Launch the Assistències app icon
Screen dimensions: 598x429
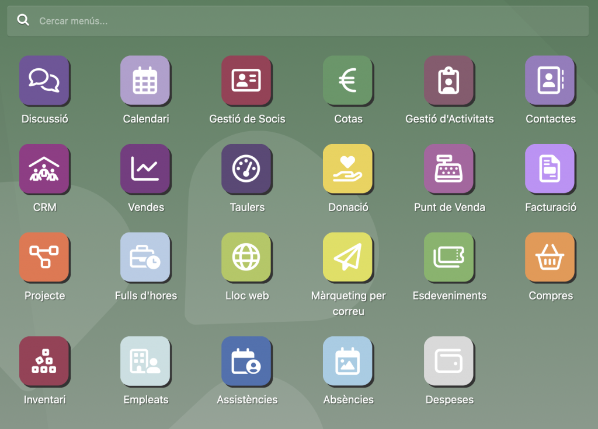246,361
